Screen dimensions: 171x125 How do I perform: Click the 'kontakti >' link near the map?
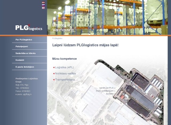110,94
